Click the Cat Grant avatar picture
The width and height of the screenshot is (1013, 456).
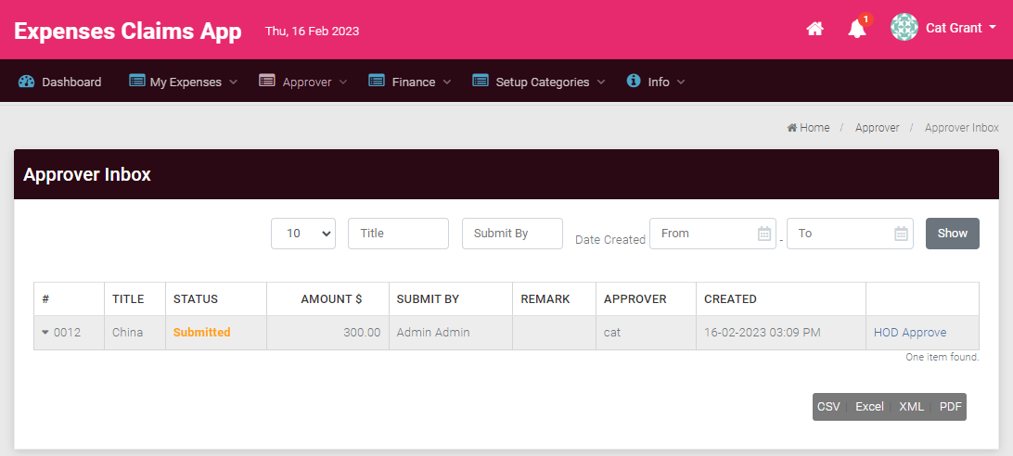[x=904, y=28]
